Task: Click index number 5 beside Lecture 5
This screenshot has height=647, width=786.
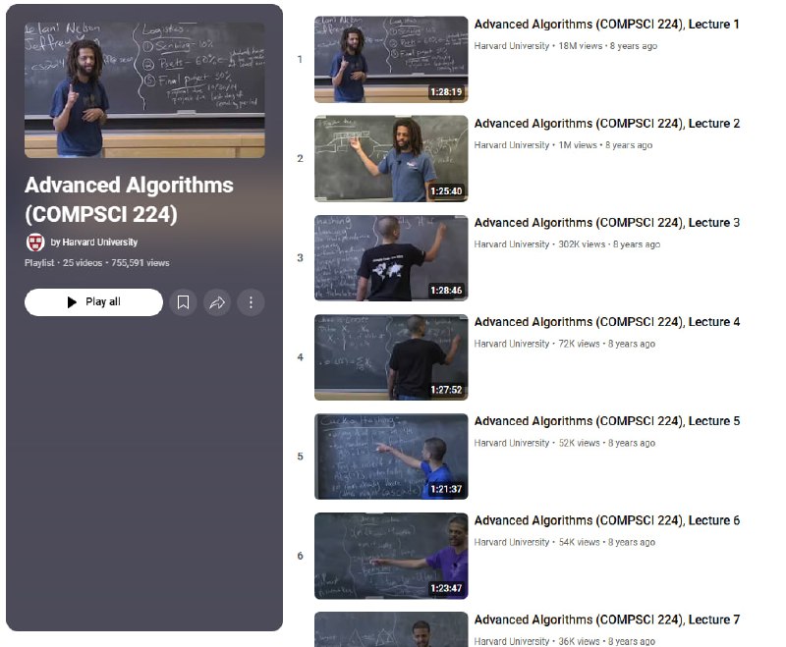Action: 300,457
